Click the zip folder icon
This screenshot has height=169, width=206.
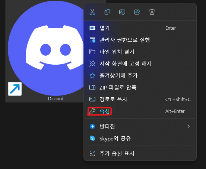tap(92, 87)
